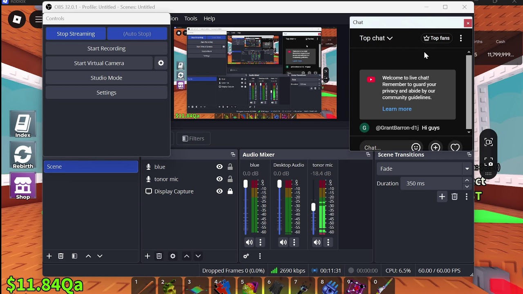This screenshot has height=294, width=523.
Task: Mute the tonor mic channel
Action: [x=317, y=242]
